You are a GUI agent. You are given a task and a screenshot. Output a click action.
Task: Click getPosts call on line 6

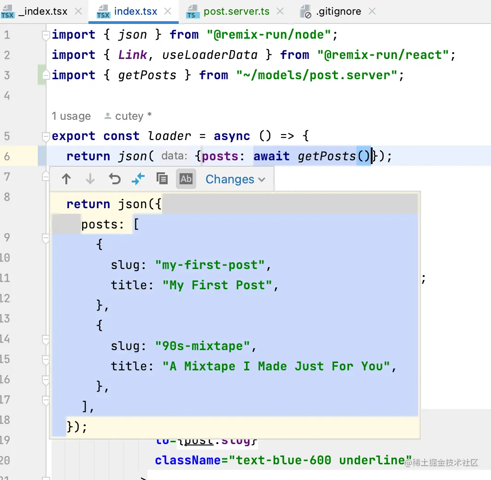(327, 156)
